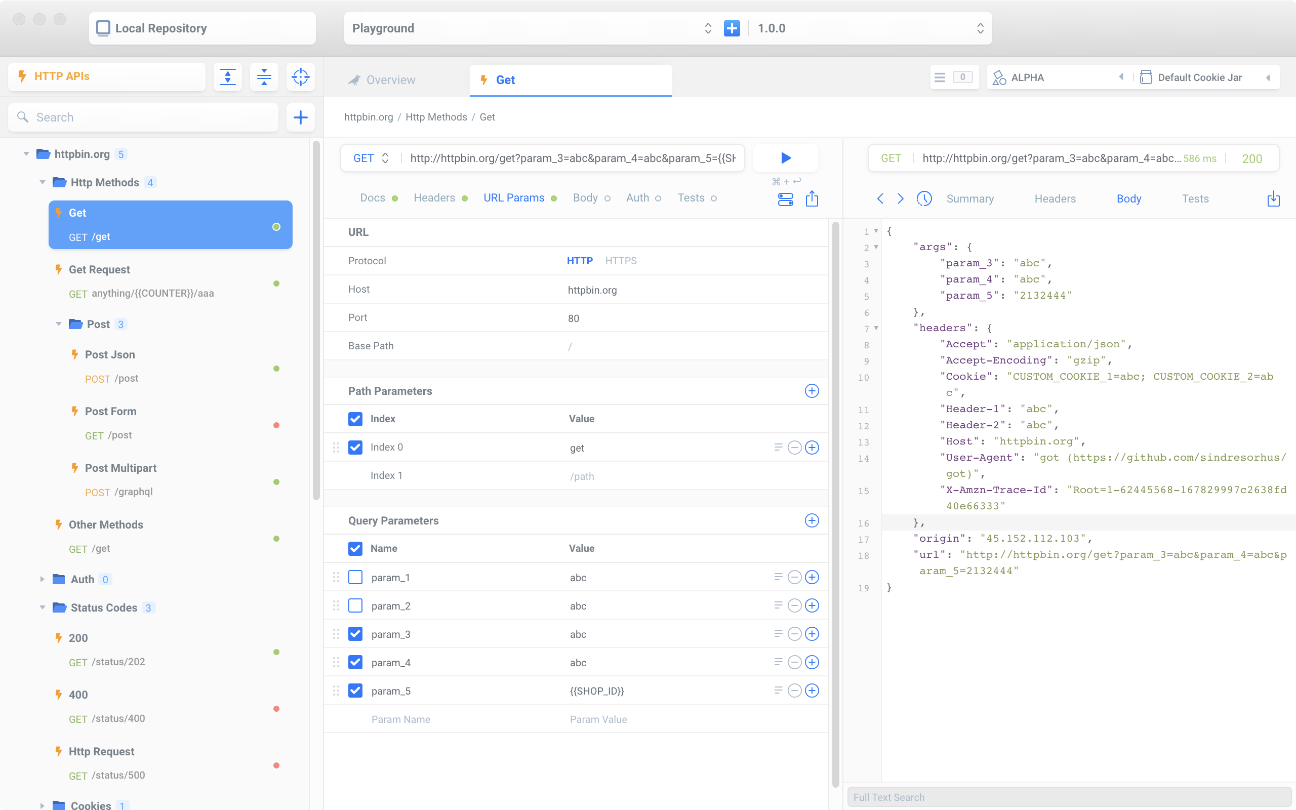Image resolution: width=1296 pixels, height=810 pixels.
Task: Click the locate current request crosshair icon
Action: [x=300, y=76]
